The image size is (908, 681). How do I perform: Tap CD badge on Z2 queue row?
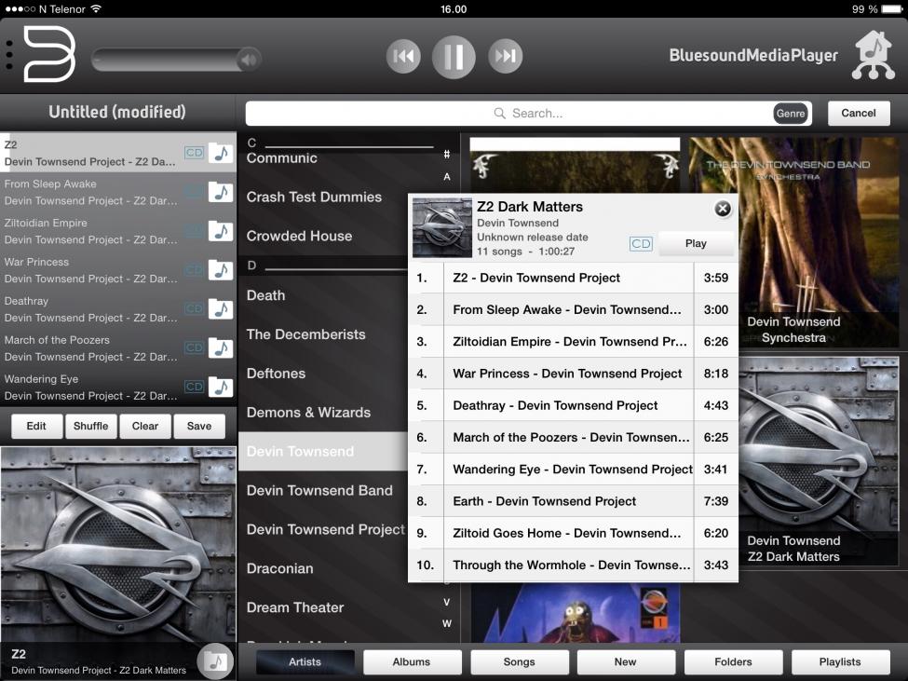click(194, 152)
